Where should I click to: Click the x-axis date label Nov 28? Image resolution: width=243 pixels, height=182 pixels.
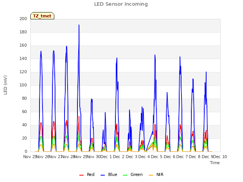pyautogui.click(x=68, y=157)
